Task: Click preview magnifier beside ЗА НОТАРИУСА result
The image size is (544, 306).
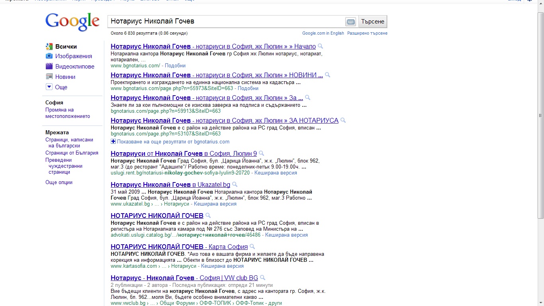Action: 343,120
